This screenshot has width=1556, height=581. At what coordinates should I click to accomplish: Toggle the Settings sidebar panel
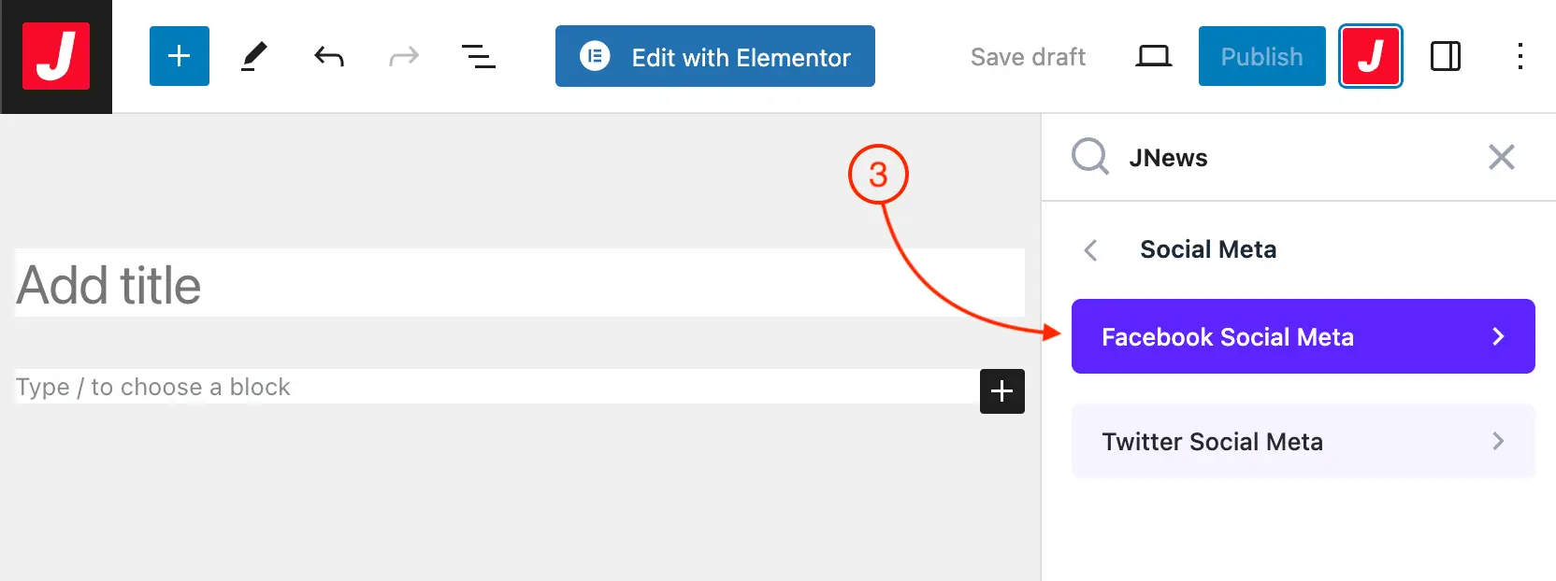point(1445,57)
